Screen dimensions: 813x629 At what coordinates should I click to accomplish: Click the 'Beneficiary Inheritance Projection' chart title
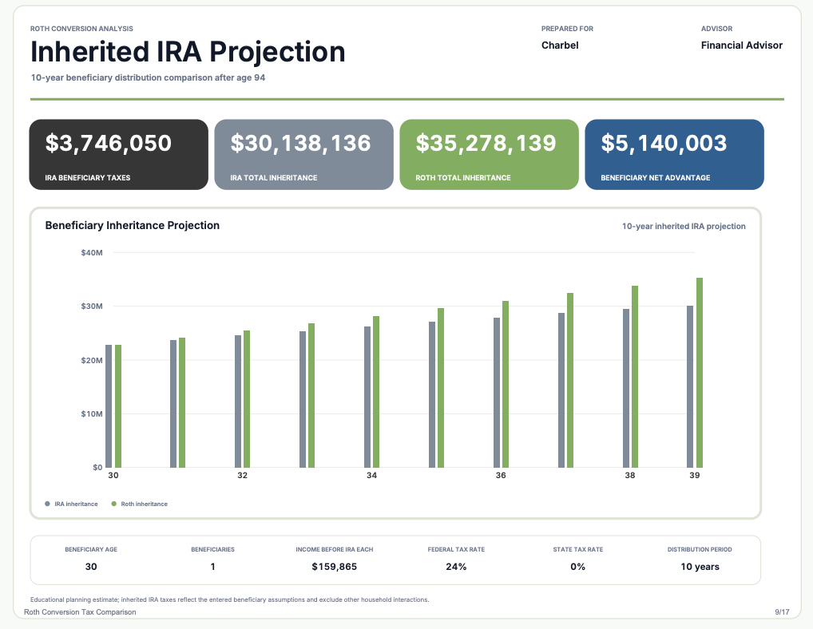click(133, 225)
